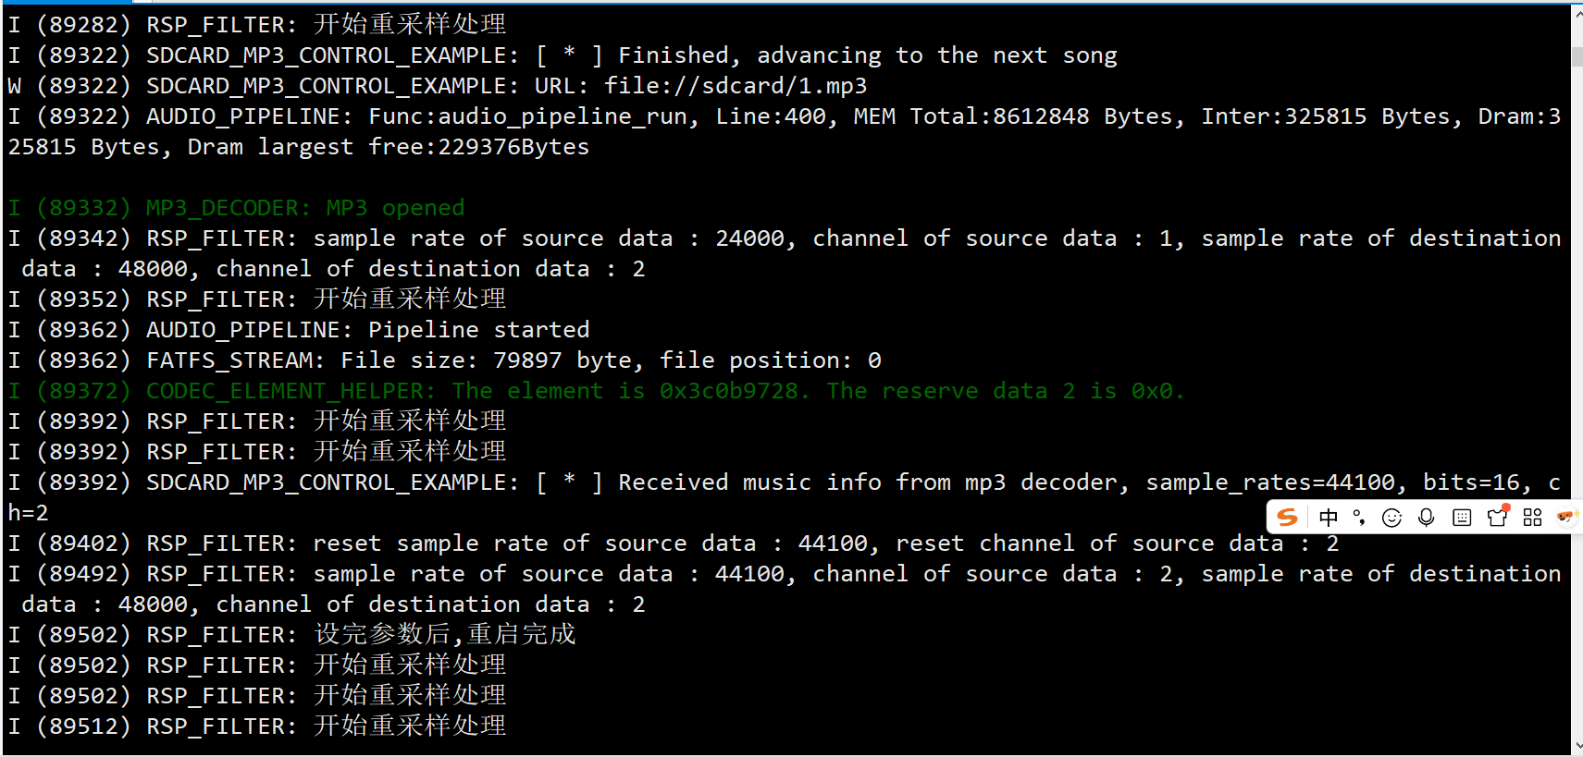Screen dimensions: 1583x757
Task: Click the terminal scrollbar up arrow
Action: (1577, 13)
